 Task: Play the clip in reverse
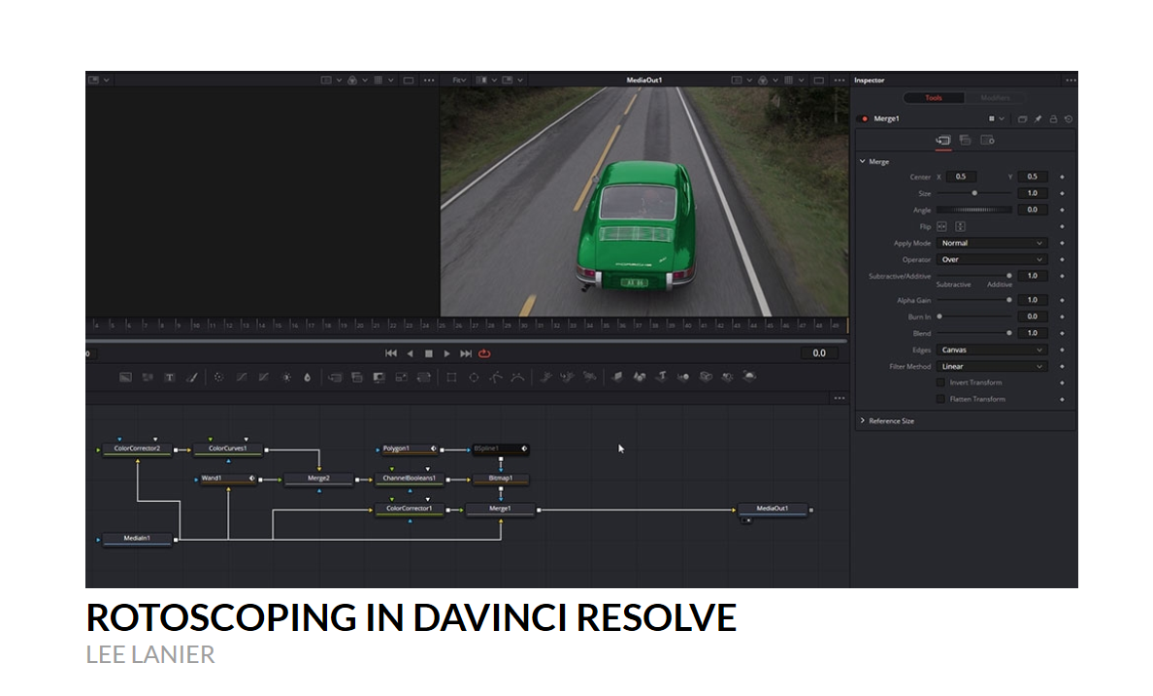click(x=411, y=354)
